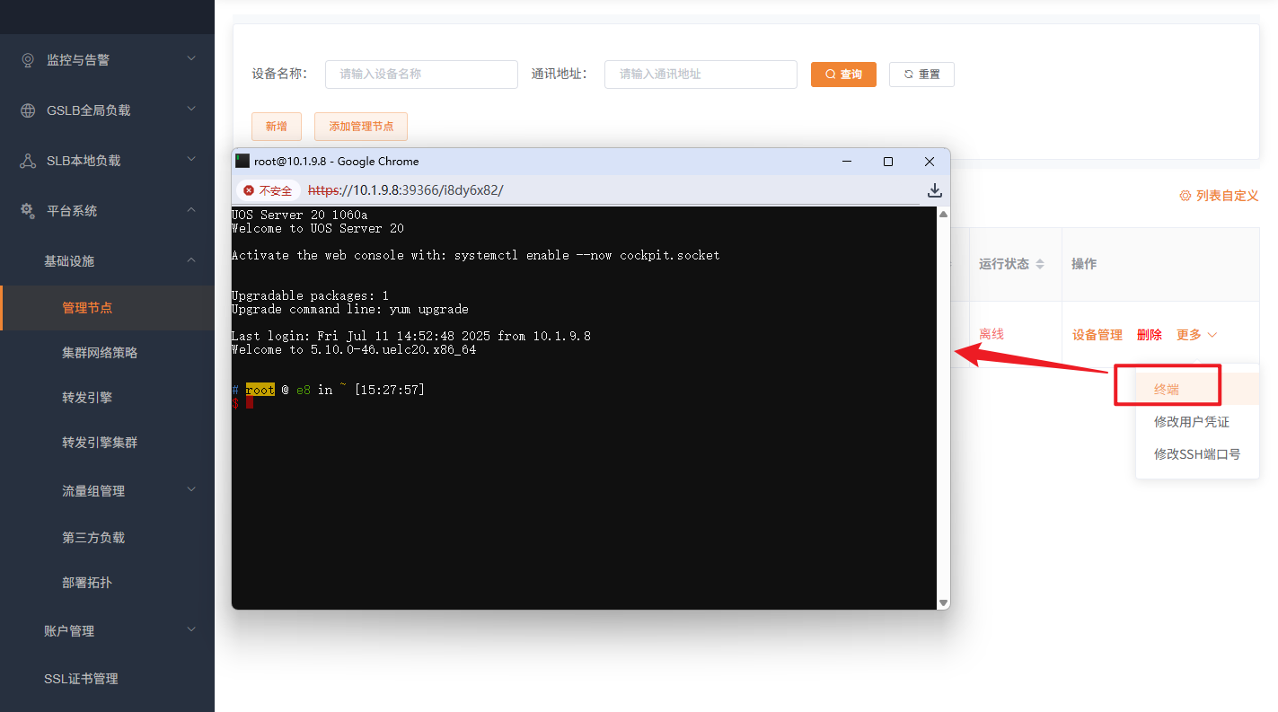Viewport: 1278px width, 712px height.
Task: Open the 更多 dropdown menu
Action: click(1196, 335)
